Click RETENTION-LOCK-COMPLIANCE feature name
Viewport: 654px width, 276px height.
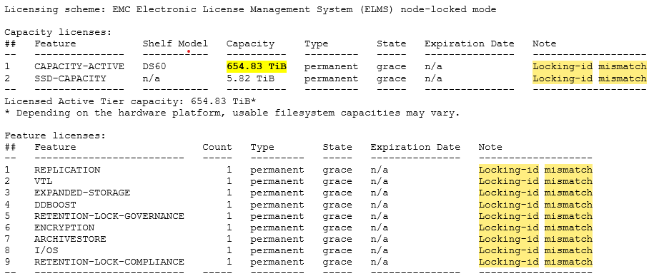109,262
